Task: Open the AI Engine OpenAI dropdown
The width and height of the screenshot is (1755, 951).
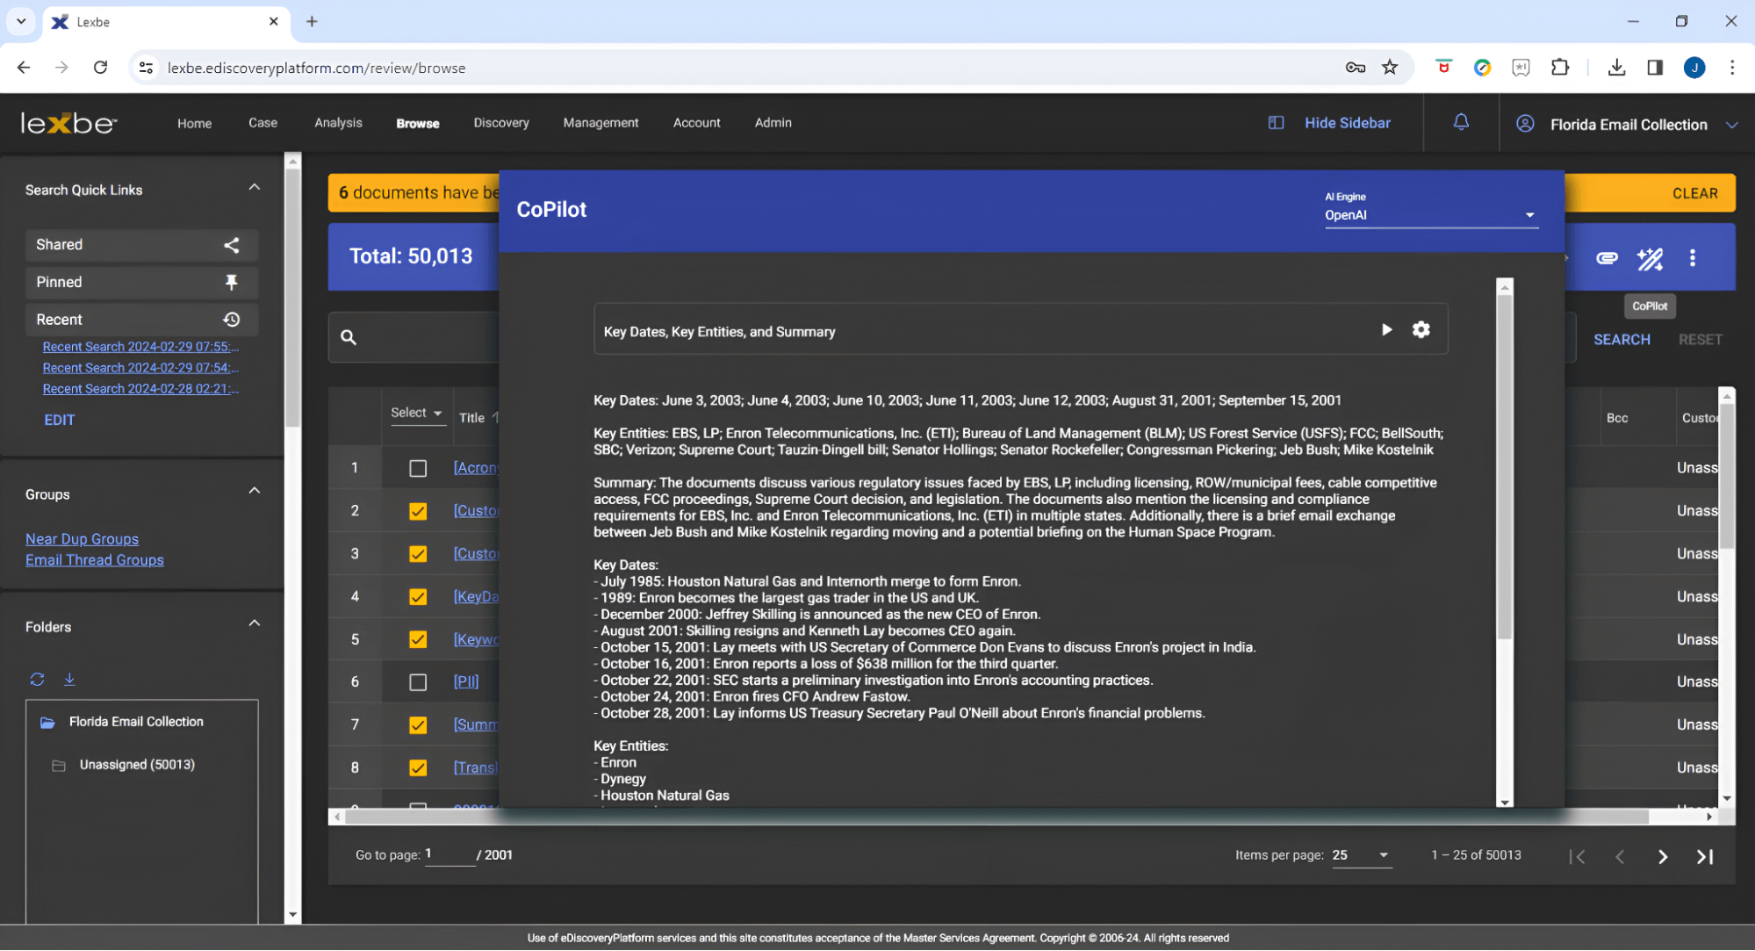Action: [1431, 215]
